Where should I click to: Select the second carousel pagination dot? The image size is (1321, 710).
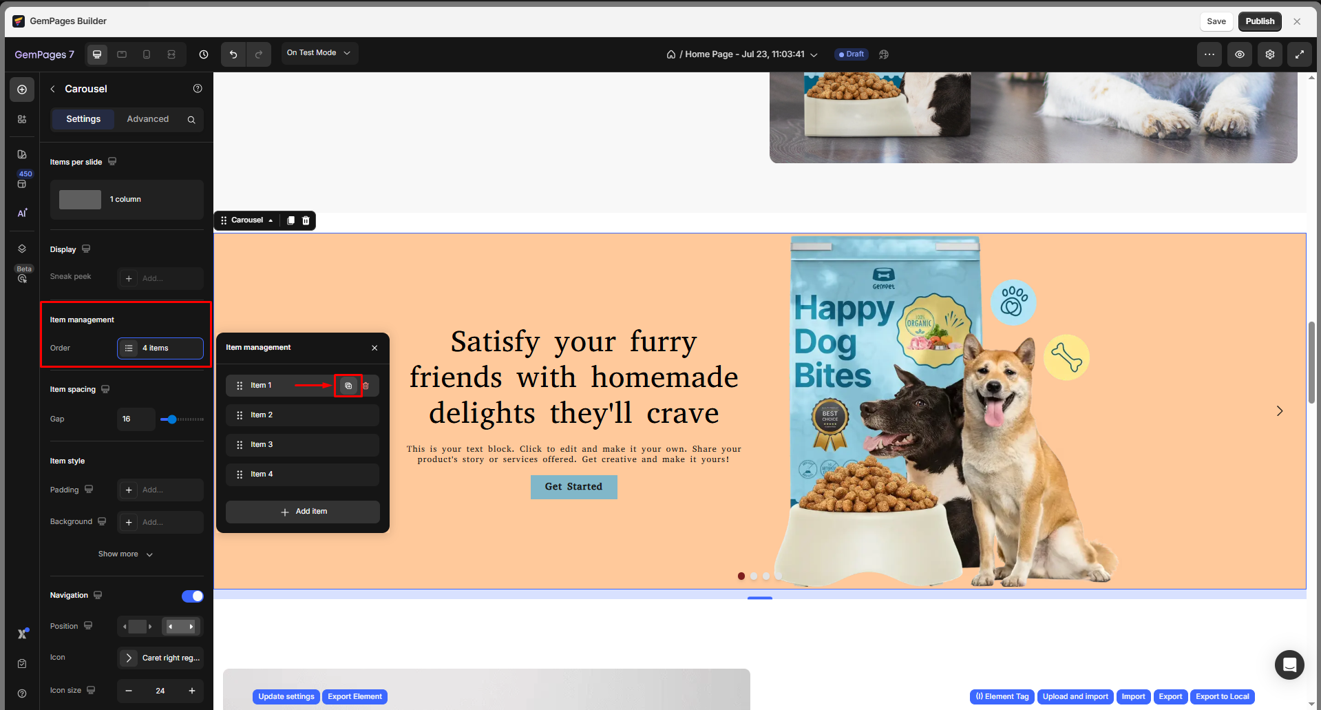tap(754, 576)
